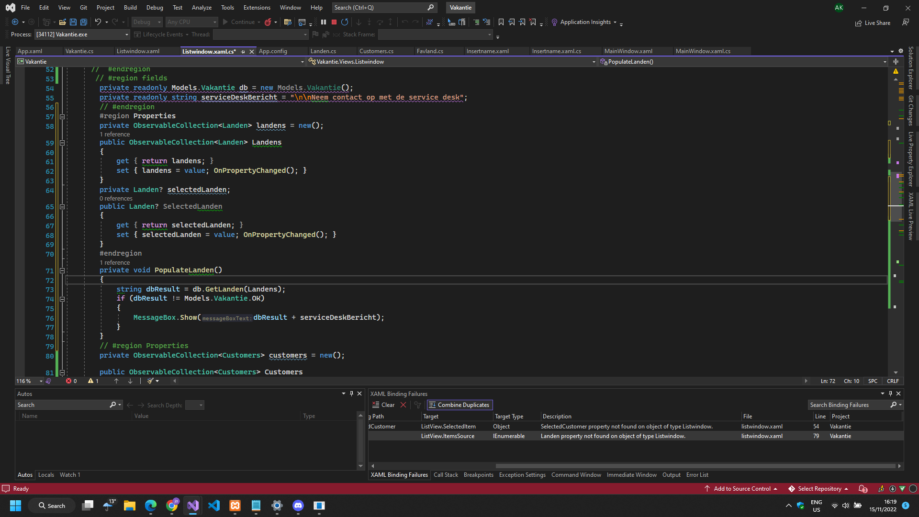This screenshot has width=919, height=517.
Task: Pause execution with Break All
Action: (324, 22)
